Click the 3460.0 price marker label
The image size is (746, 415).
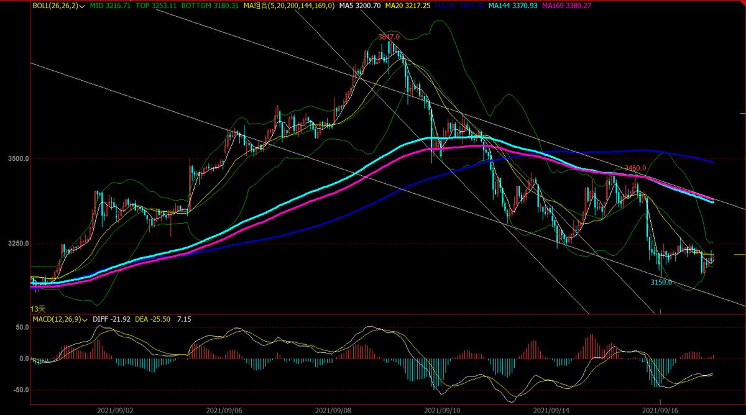click(x=635, y=168)
